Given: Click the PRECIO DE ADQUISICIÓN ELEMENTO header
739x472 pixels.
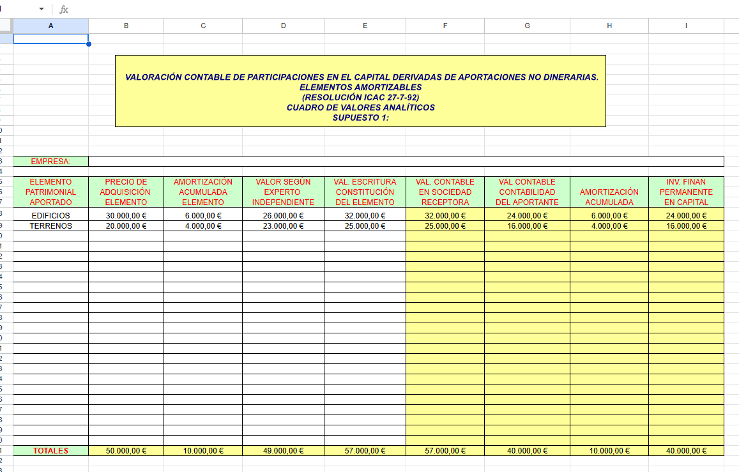Looking at the screenshot, I should (x=126, y=192).
